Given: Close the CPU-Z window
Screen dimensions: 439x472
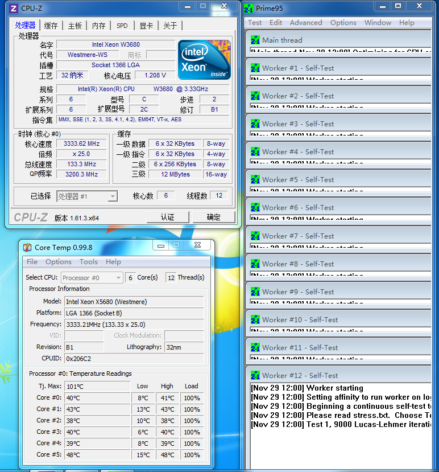Looking at the screenshot, I should click(x=224, y=6).
